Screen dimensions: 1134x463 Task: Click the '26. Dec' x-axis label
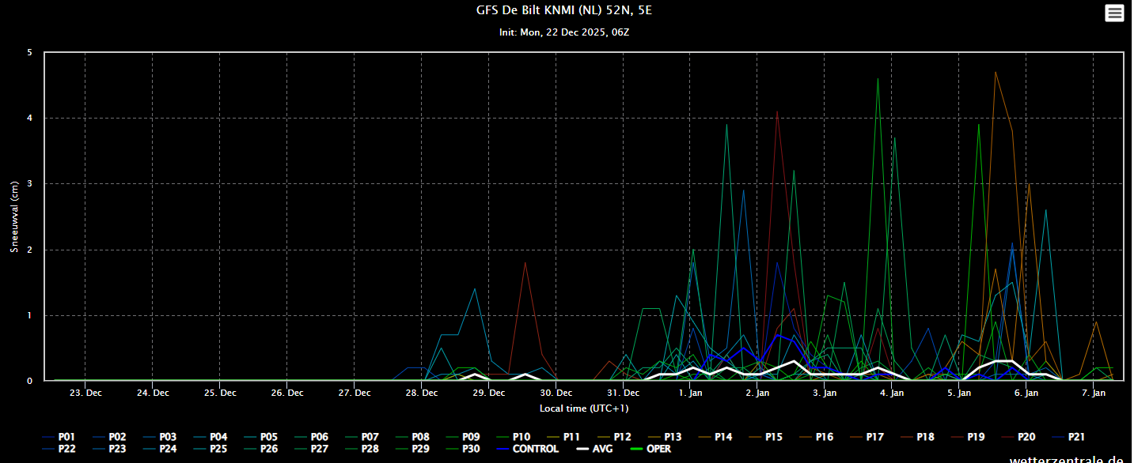point(287,393)
